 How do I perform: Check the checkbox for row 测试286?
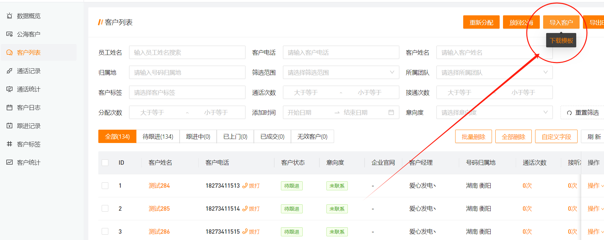pos(105,231)
